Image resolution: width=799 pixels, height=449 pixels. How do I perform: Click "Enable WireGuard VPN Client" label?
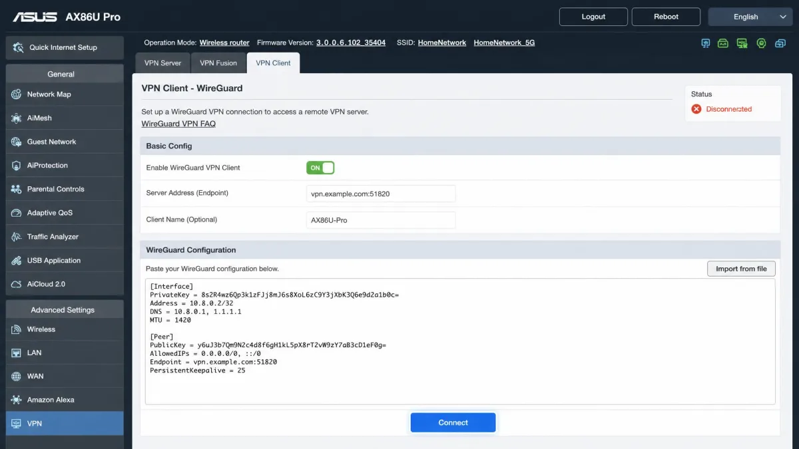coord(193,168)
